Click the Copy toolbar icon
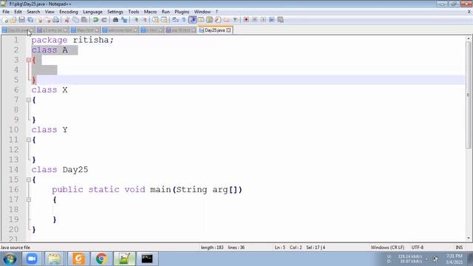The width and height of the screenshot is (473, 266). click(x=75, y=20)
